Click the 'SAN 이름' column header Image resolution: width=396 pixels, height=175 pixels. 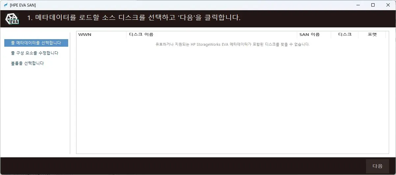(314, 35)
